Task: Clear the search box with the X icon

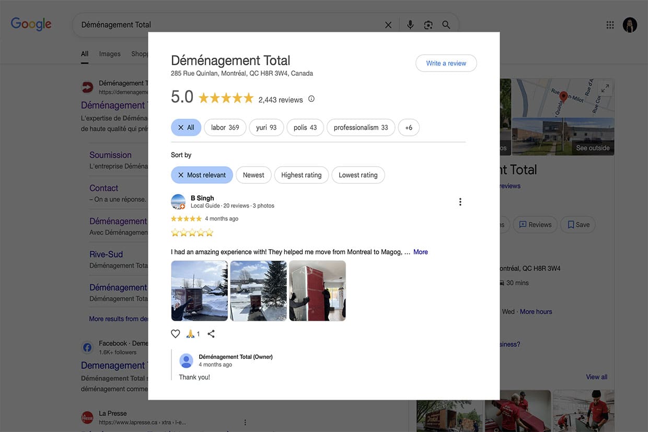Action: click(x=388, y=25)
